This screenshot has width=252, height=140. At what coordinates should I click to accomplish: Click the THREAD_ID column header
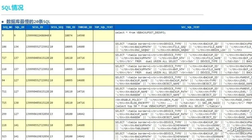pyautogui.click(x=85, y=27)
